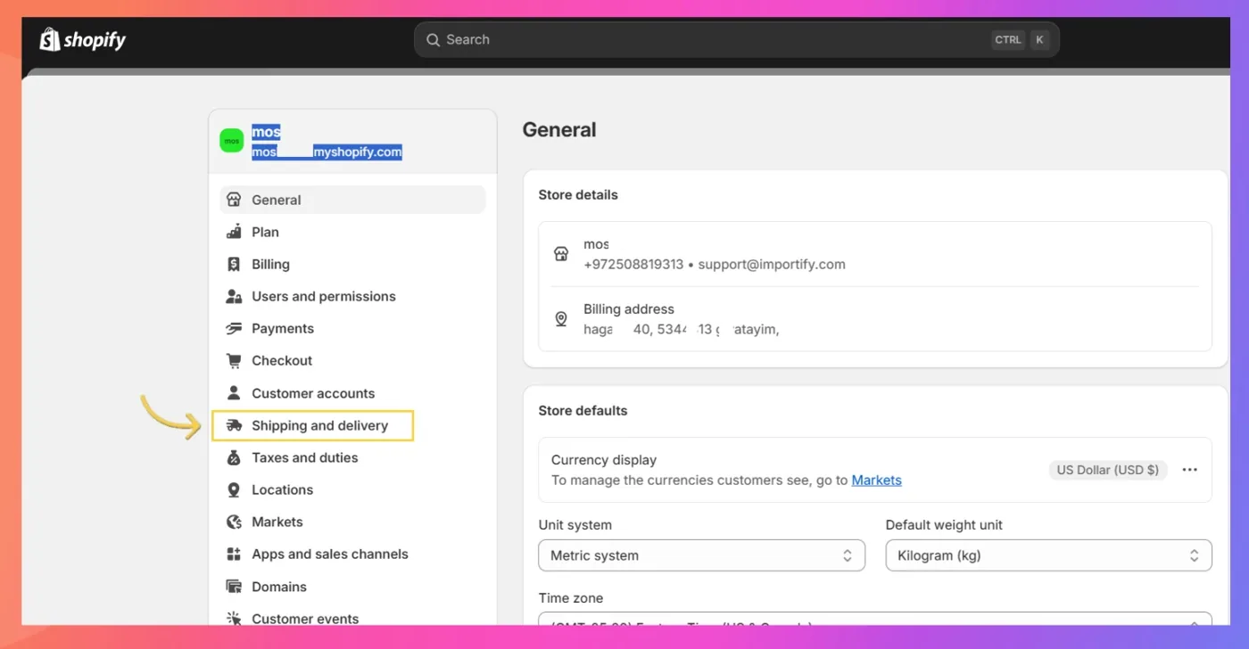
Task: Open Markets in sidebar
Action: tap(352, 522)
